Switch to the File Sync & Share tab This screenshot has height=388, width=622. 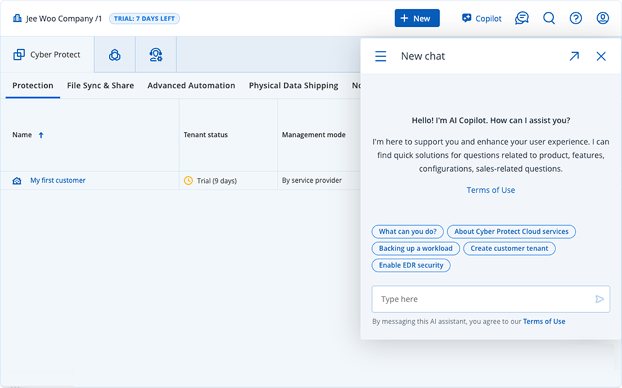100,85
